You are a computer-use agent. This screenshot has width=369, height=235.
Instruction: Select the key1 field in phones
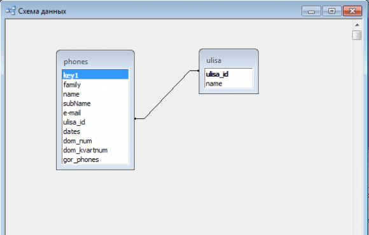pyautogui.click(x=95, y=75)
